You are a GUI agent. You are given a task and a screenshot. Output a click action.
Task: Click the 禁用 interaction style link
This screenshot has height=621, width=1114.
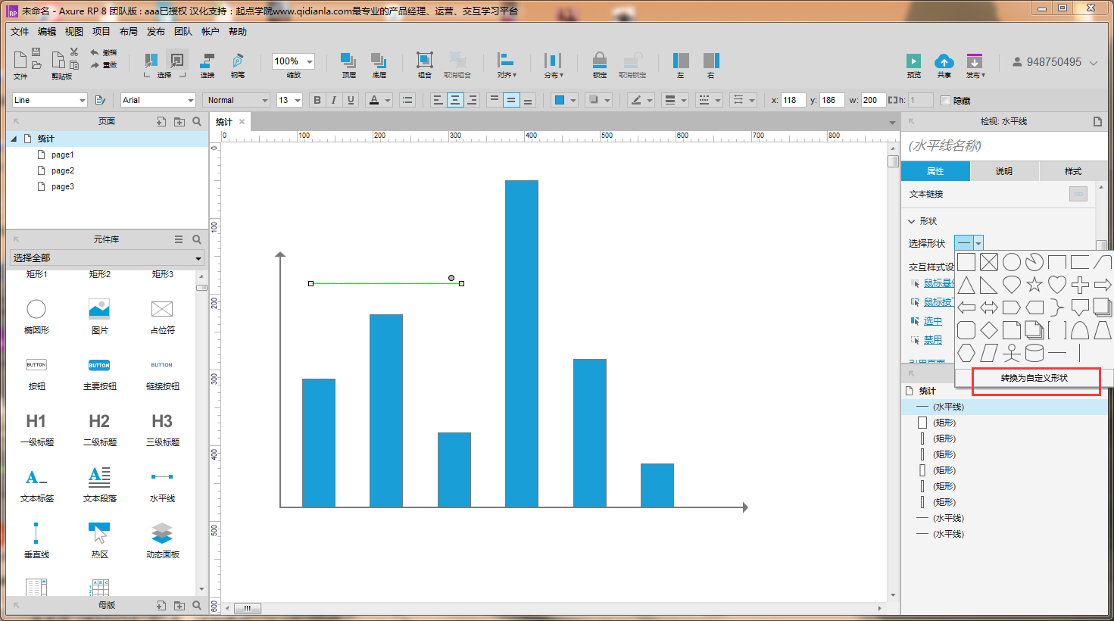tap(933, 340)
